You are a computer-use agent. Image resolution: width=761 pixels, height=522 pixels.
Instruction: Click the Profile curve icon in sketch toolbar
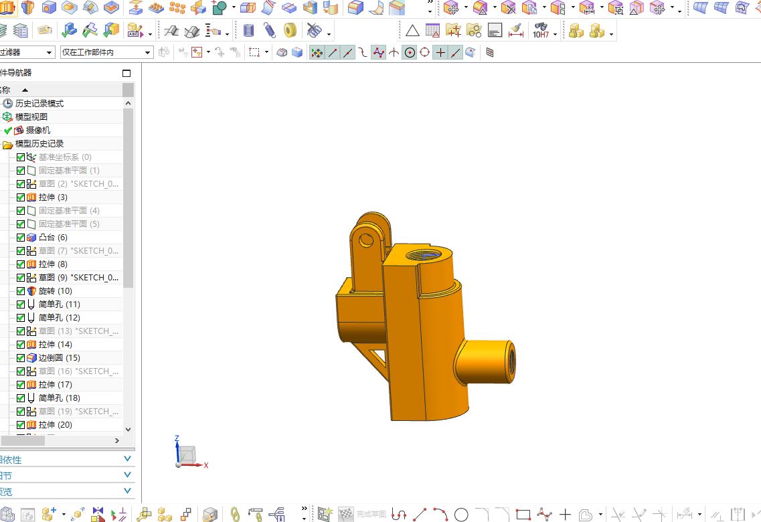(x=398, y=514)
